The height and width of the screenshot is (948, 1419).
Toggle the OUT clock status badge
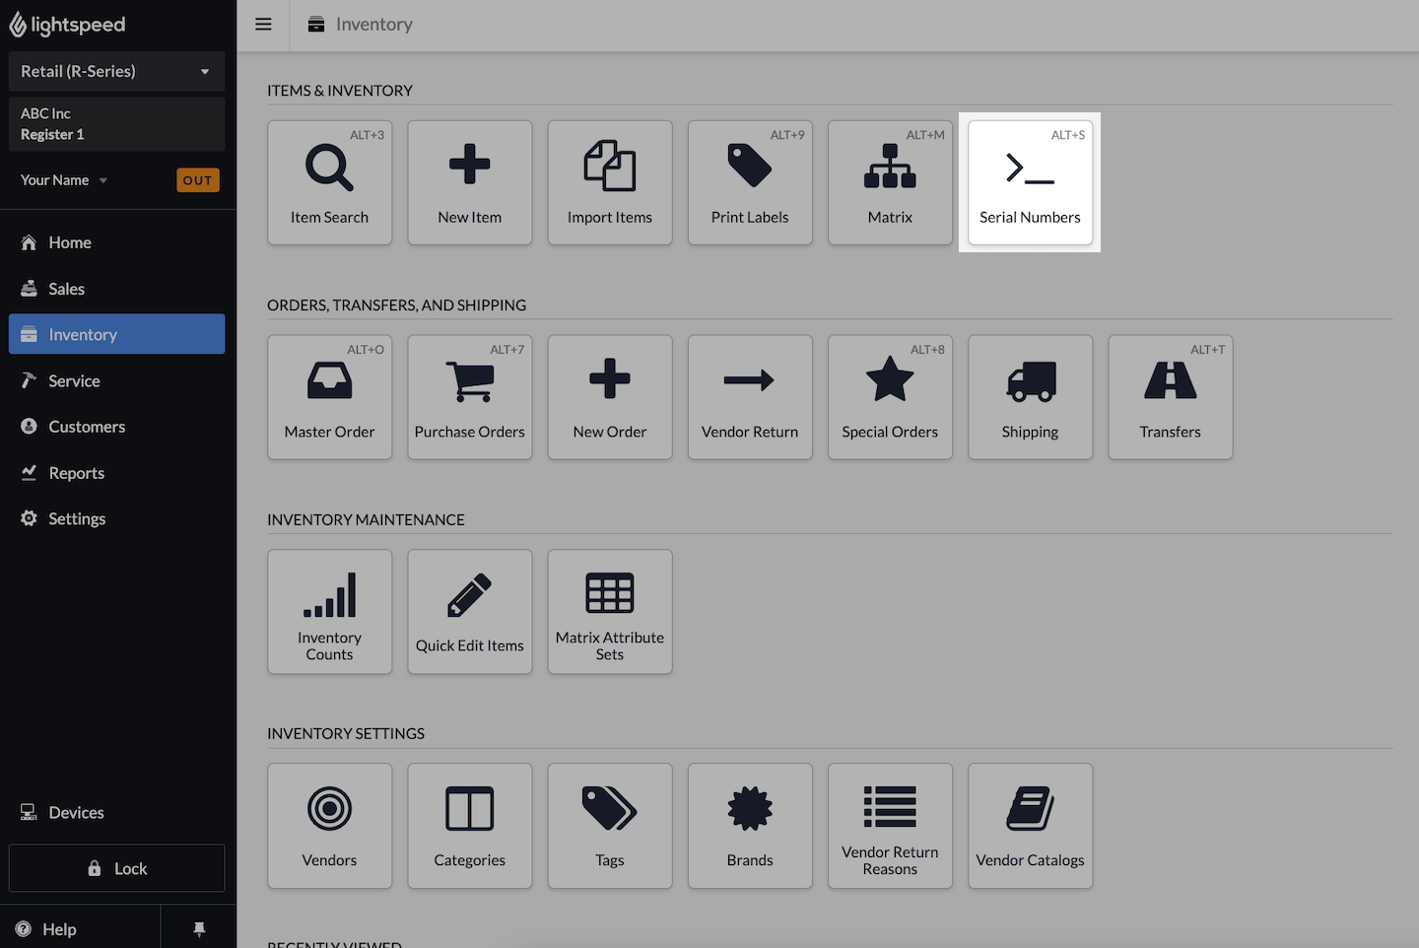(197, 180)
